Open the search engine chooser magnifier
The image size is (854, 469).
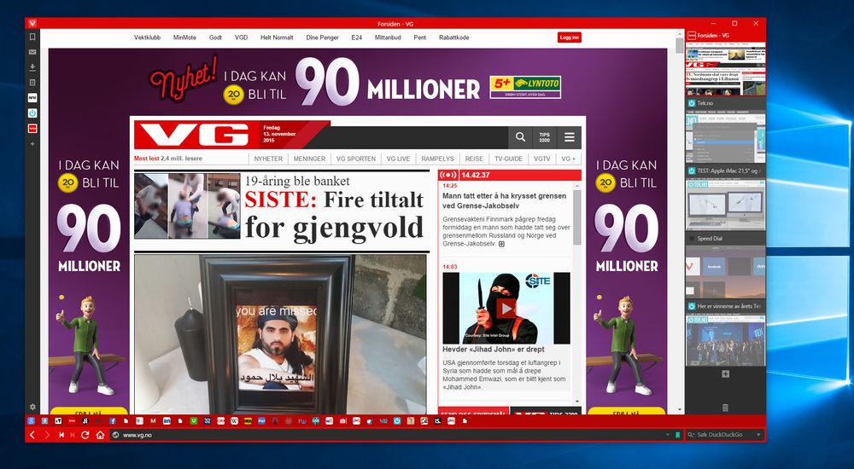point(691,435)
